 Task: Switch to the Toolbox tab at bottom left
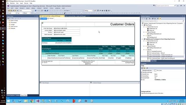[18, 95]
